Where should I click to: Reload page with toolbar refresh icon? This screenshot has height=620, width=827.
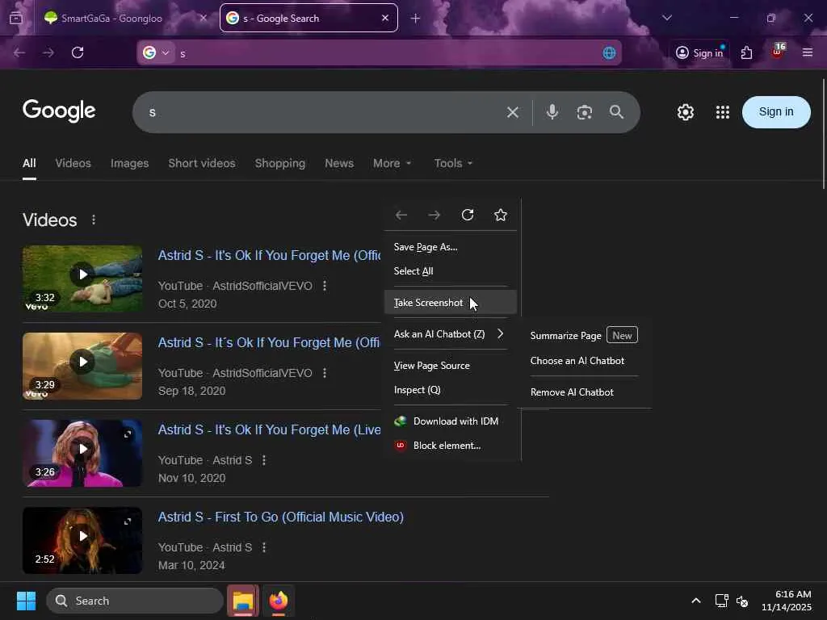click(x=78, y=52)
